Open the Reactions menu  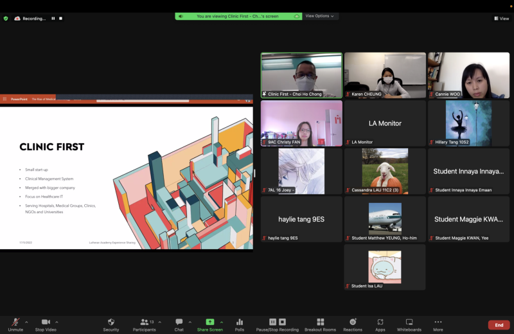[x=353, y=324]
